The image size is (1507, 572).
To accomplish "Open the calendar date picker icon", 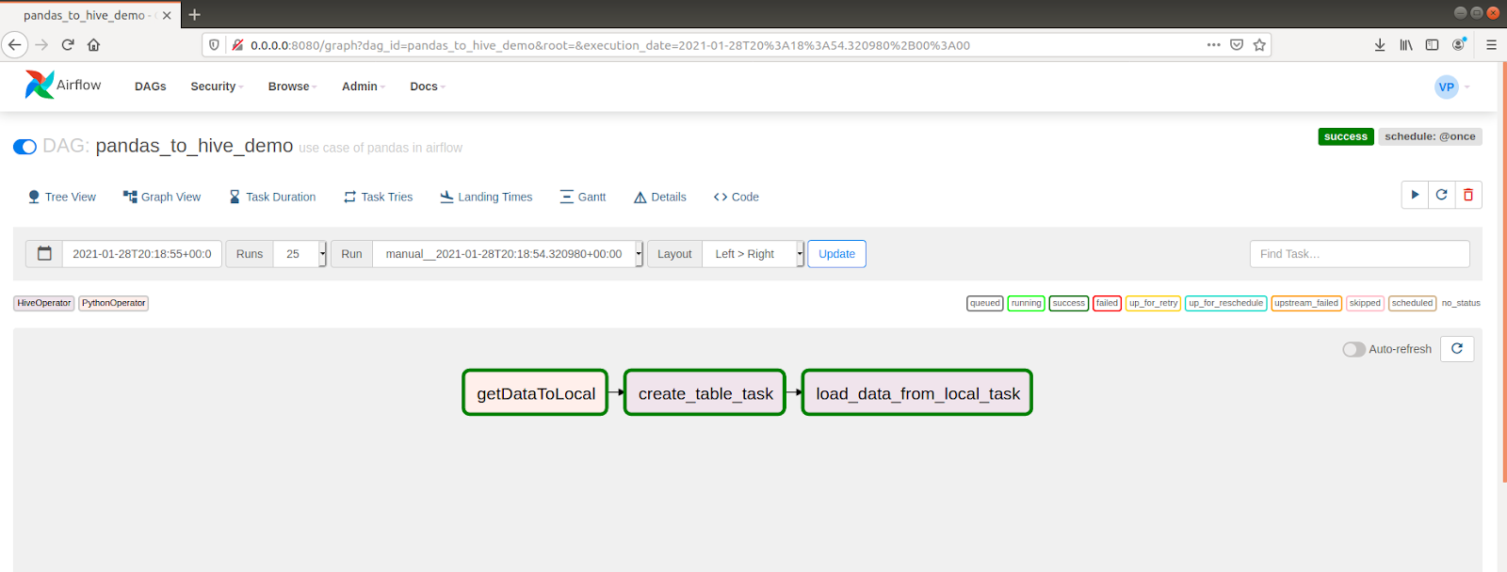I will 44,254.
